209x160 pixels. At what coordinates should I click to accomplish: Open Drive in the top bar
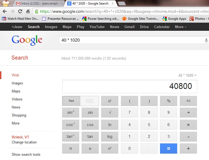click(144, 27)
